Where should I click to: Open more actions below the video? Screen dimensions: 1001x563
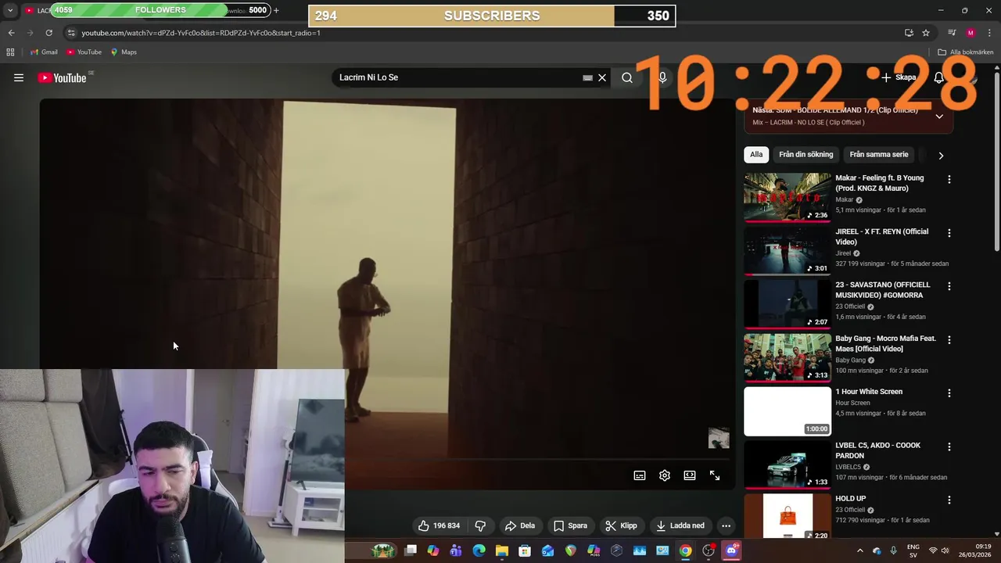pyautogui.click(x=726, y=525)
